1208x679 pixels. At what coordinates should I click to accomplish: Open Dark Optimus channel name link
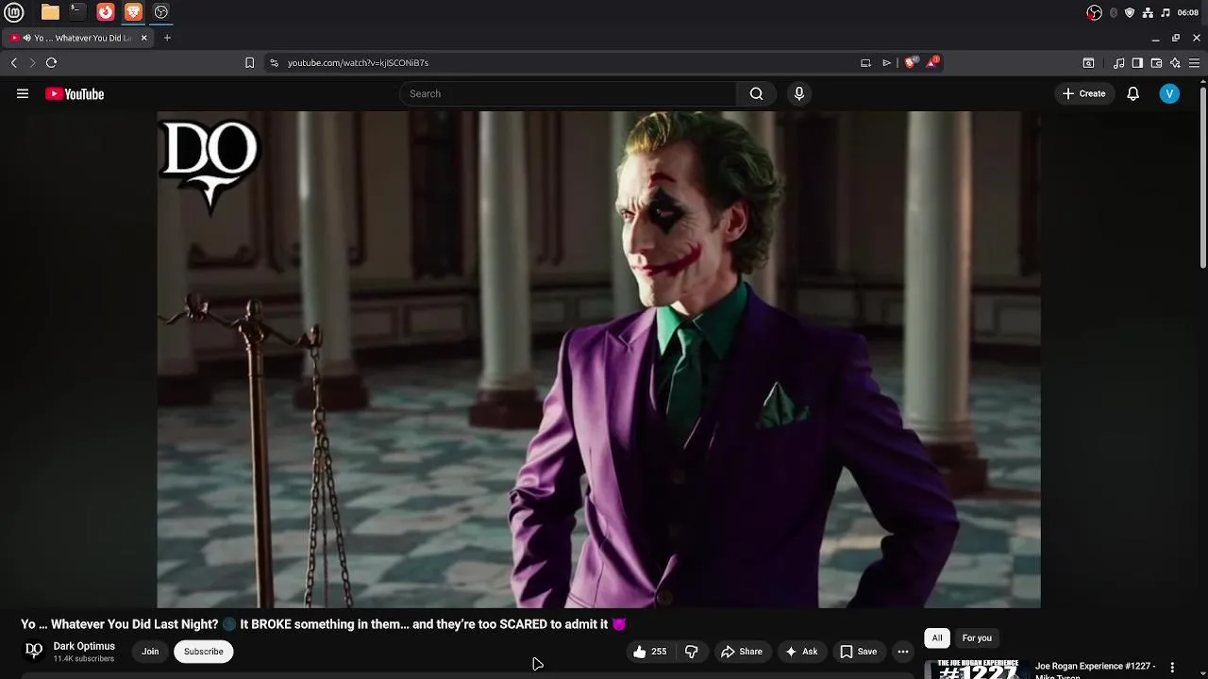pyautogui.click(x=84, y=646)
